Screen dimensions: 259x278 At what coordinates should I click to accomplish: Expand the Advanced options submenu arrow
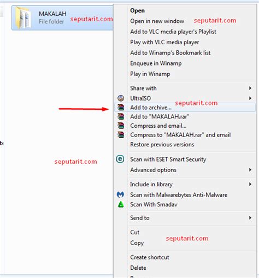coord(250,170)
